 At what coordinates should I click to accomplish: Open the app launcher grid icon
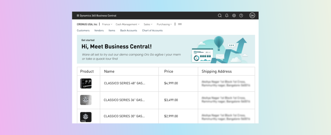pyautogui.click(x=78, y=16)
